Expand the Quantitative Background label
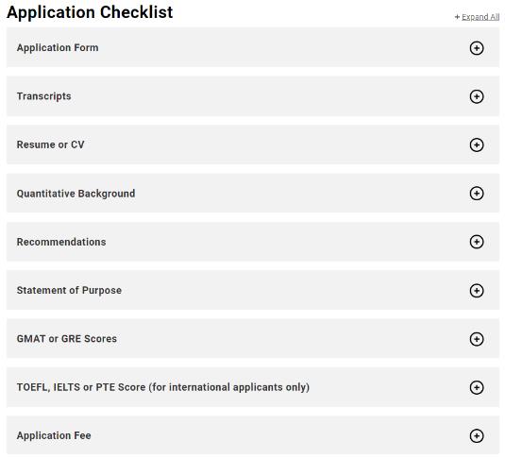 coord(76,194)
